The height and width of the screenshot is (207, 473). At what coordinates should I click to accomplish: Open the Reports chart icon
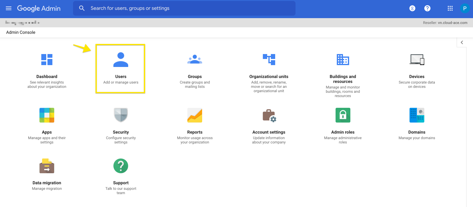(195, 115)
